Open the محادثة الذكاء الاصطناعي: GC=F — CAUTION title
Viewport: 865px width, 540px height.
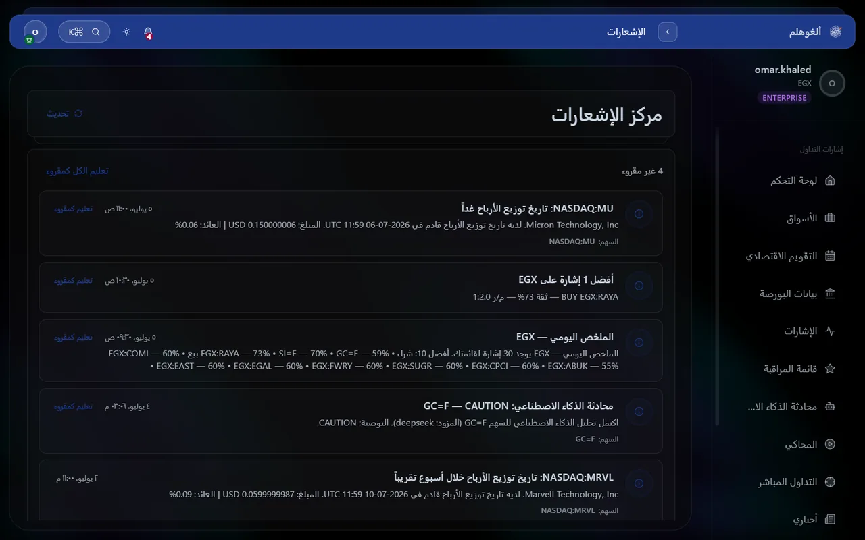[518, 406]
